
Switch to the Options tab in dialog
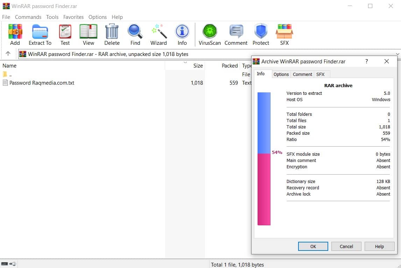tap(281, 74)
